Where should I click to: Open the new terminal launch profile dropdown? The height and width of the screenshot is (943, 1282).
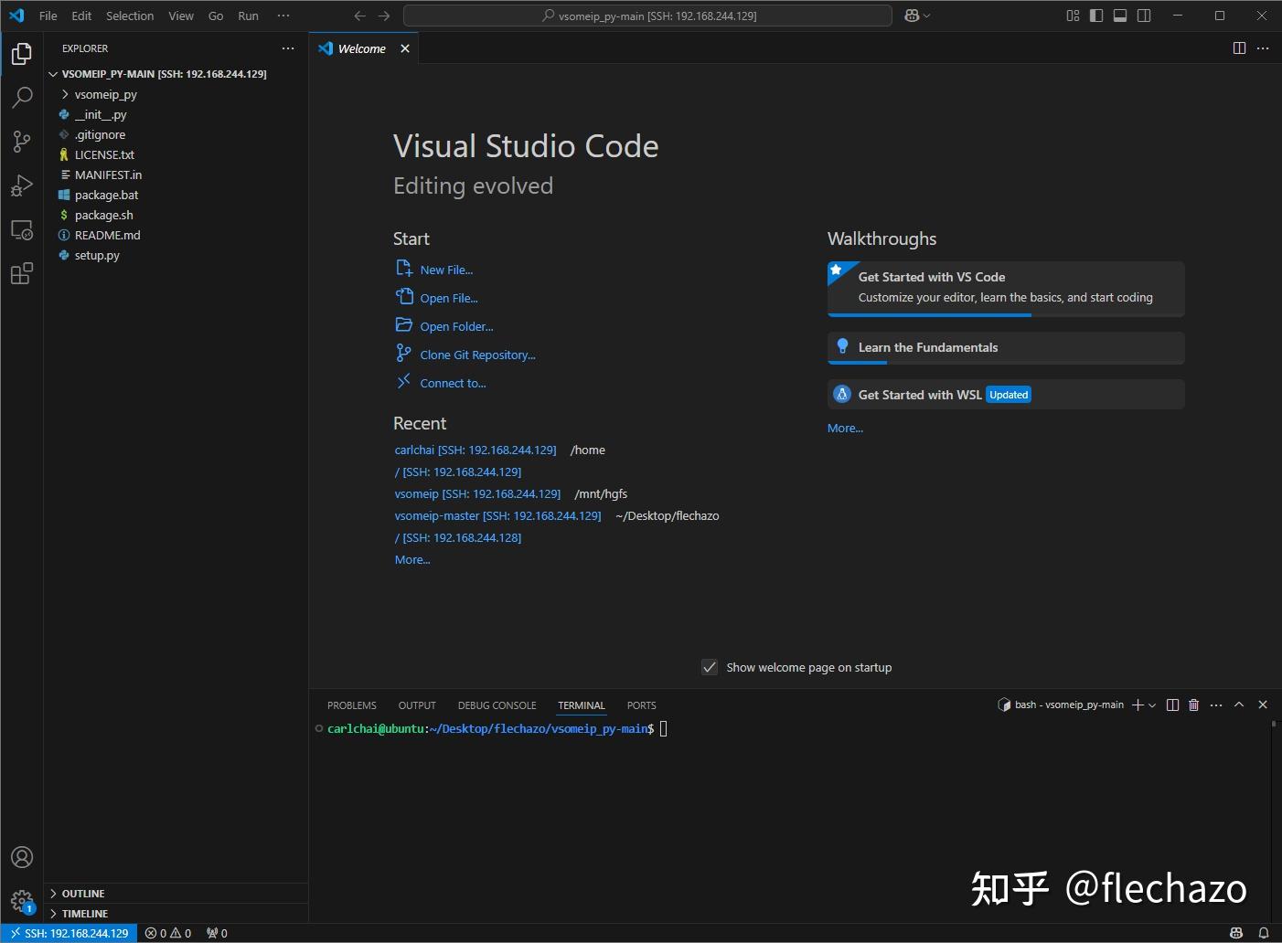pyautogui.click(x=1152, y=705)
